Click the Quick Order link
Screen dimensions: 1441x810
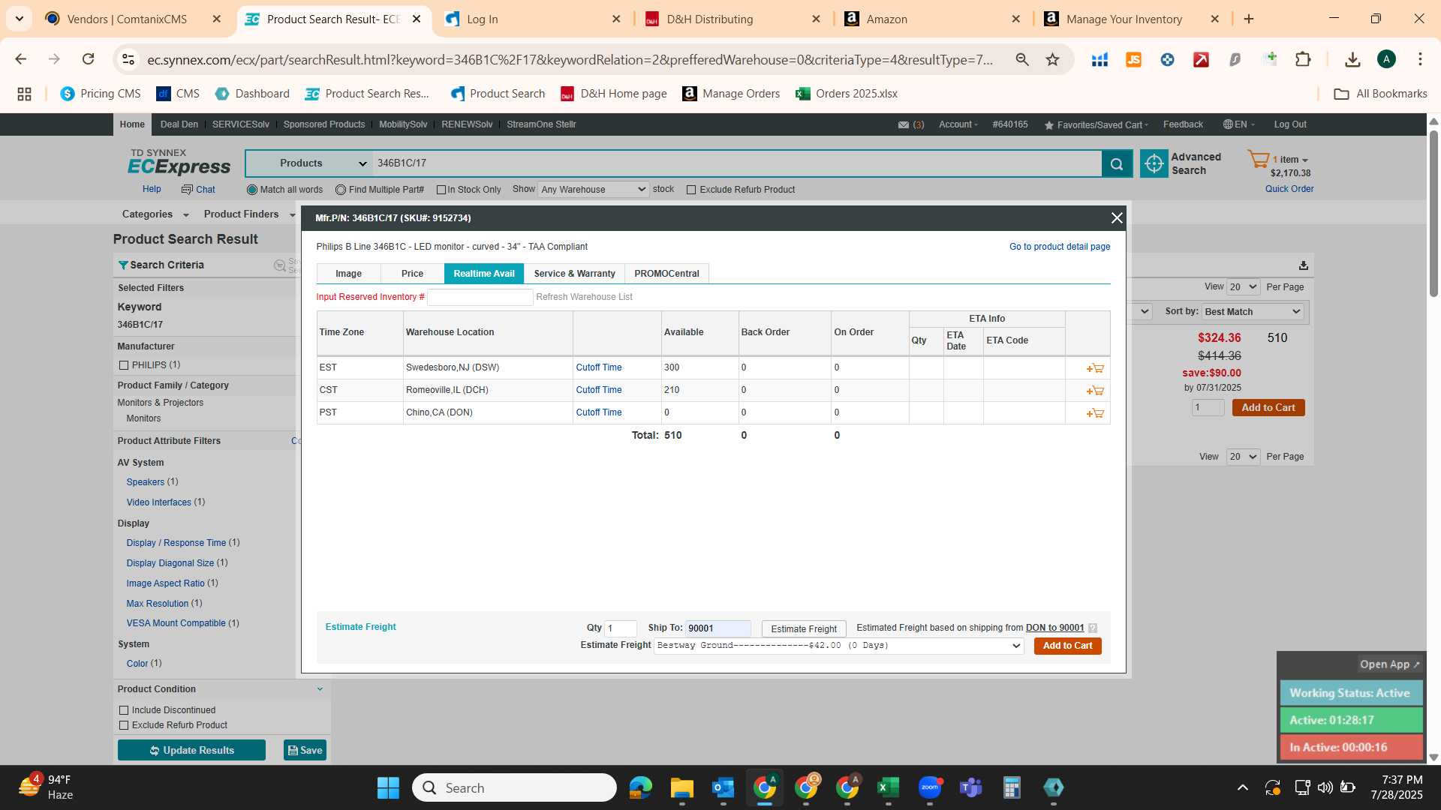[1289, 189]
